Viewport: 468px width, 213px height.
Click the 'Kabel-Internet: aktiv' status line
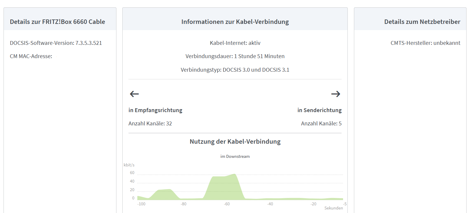[235, 43]
